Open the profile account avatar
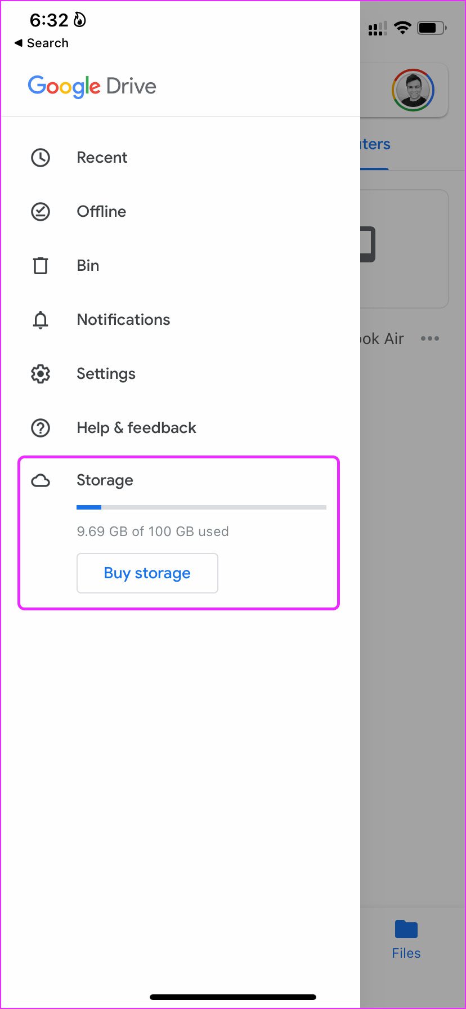Image resolution: width=466 pixels, height=1009 pixels. [413, 90]
